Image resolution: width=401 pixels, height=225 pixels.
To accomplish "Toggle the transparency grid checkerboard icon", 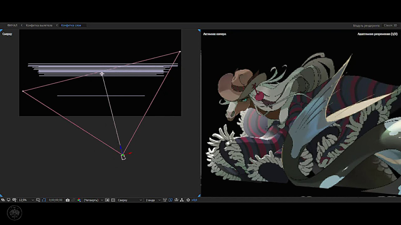I will (113, 200).
